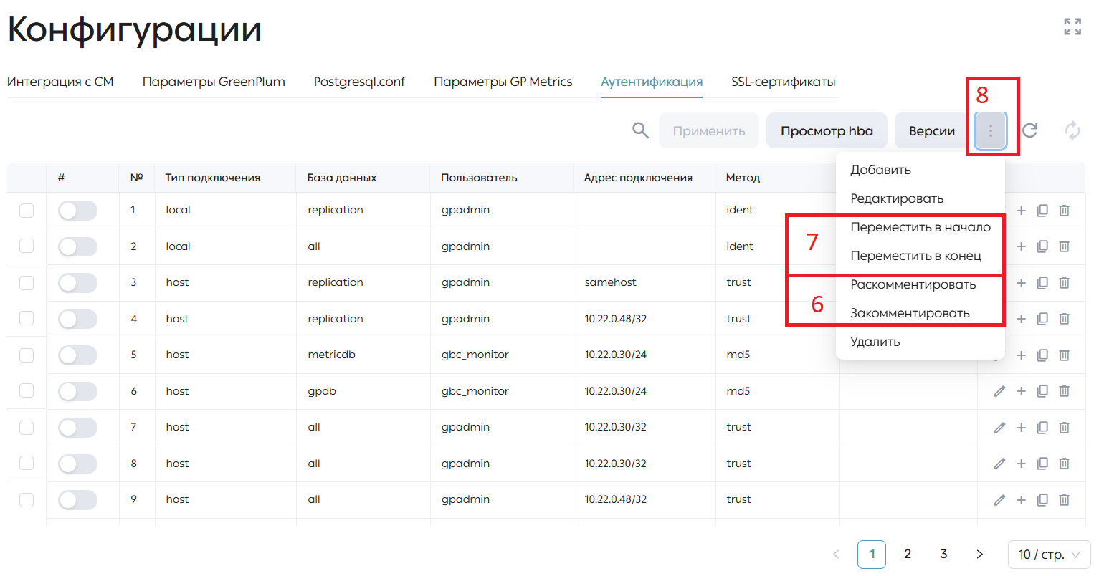The height and width of the screenshot is (576, 1099).
Task: Delete row 6 gpdb with its trash icon
Action: pyautogui.click(x=1064, y=391)
